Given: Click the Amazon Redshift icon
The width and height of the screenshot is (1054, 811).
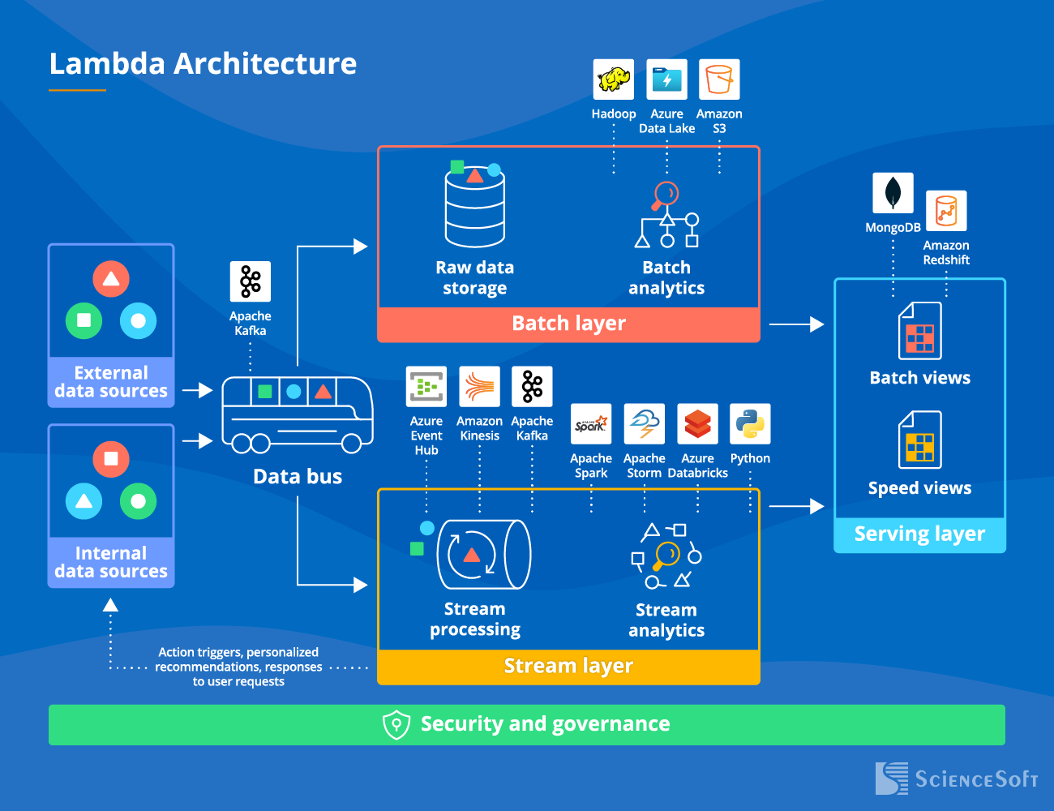Looking at the screenshot, I should 945,211.
